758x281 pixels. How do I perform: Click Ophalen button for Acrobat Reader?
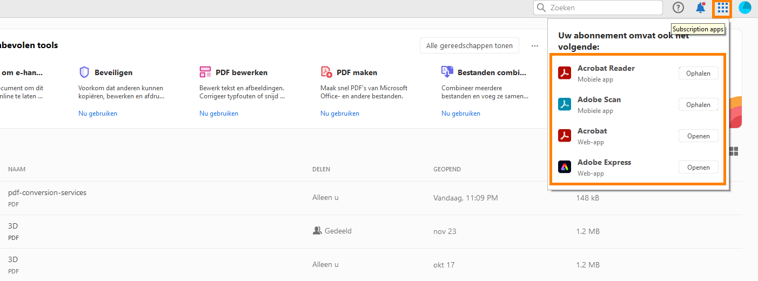698,73
